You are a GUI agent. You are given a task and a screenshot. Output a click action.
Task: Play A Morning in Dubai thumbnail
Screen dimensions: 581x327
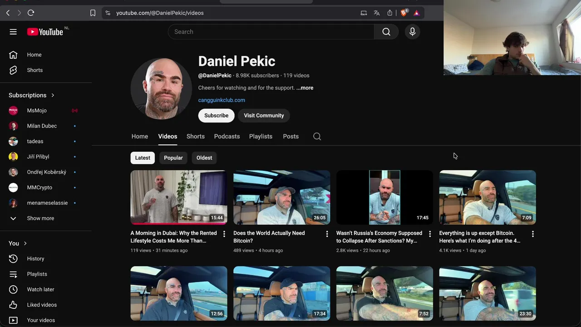(179, 198)
